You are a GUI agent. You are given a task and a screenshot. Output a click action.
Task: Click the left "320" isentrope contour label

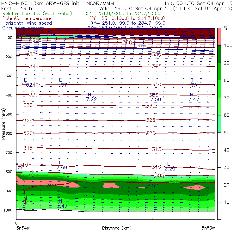pyautogui.click(x=28, y=133)
